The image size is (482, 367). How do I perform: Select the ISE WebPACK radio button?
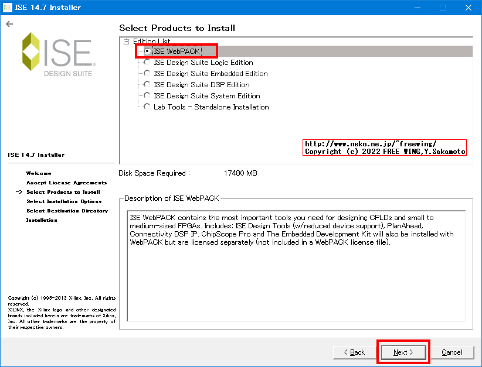[148, 51]
